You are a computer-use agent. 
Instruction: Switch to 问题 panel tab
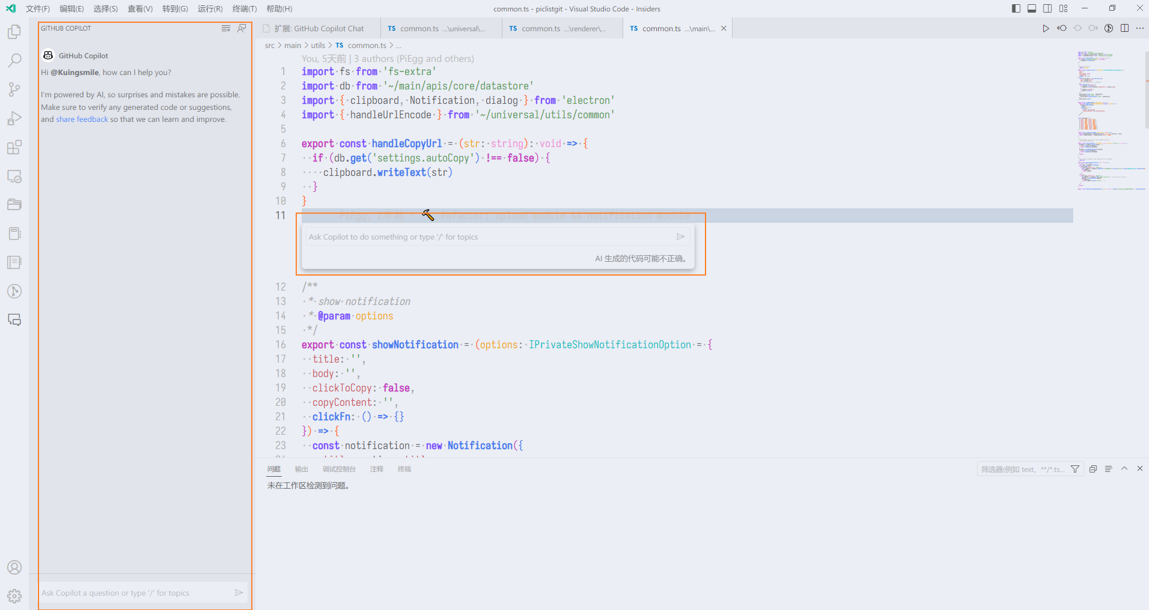click(274, 469)
